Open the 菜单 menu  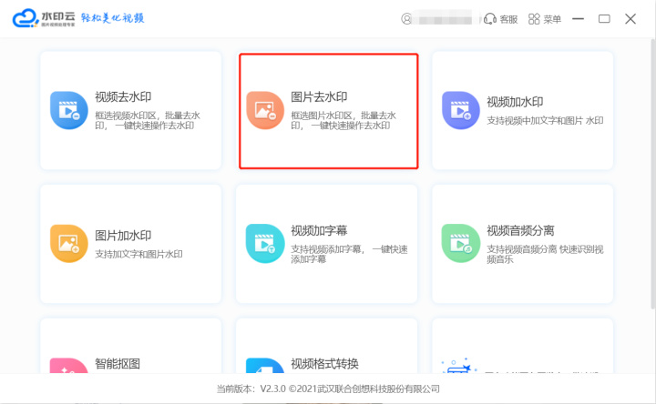pyautogui.click(x=545, y=18)
